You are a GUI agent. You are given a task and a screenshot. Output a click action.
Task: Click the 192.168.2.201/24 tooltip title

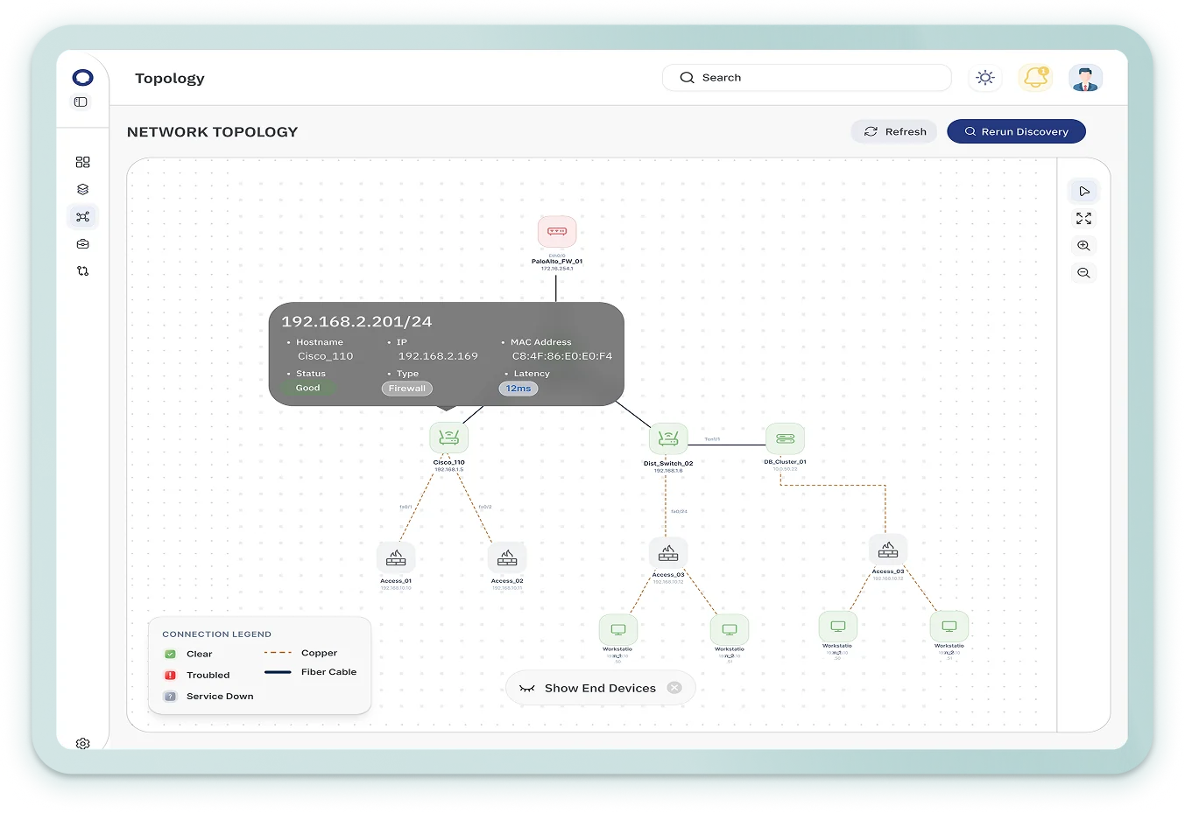click(356, 321)
